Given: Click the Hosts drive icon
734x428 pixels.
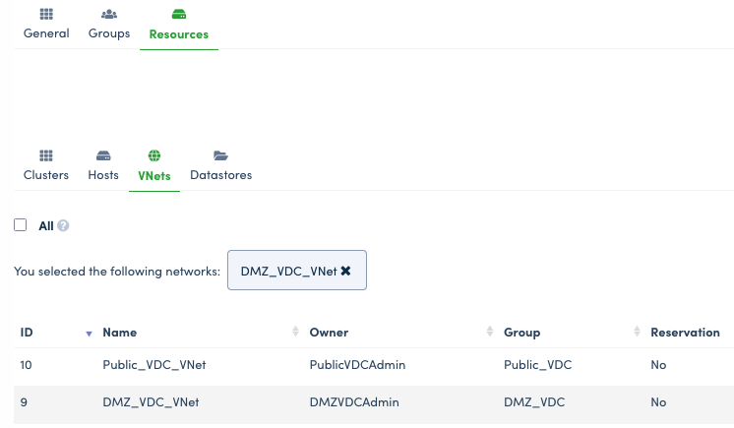Looking at the screenshot, I should pos(103,155).
